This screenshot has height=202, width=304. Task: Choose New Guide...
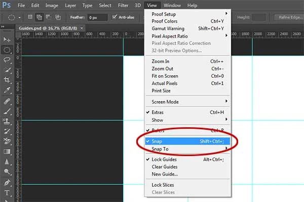coord(187,174)
